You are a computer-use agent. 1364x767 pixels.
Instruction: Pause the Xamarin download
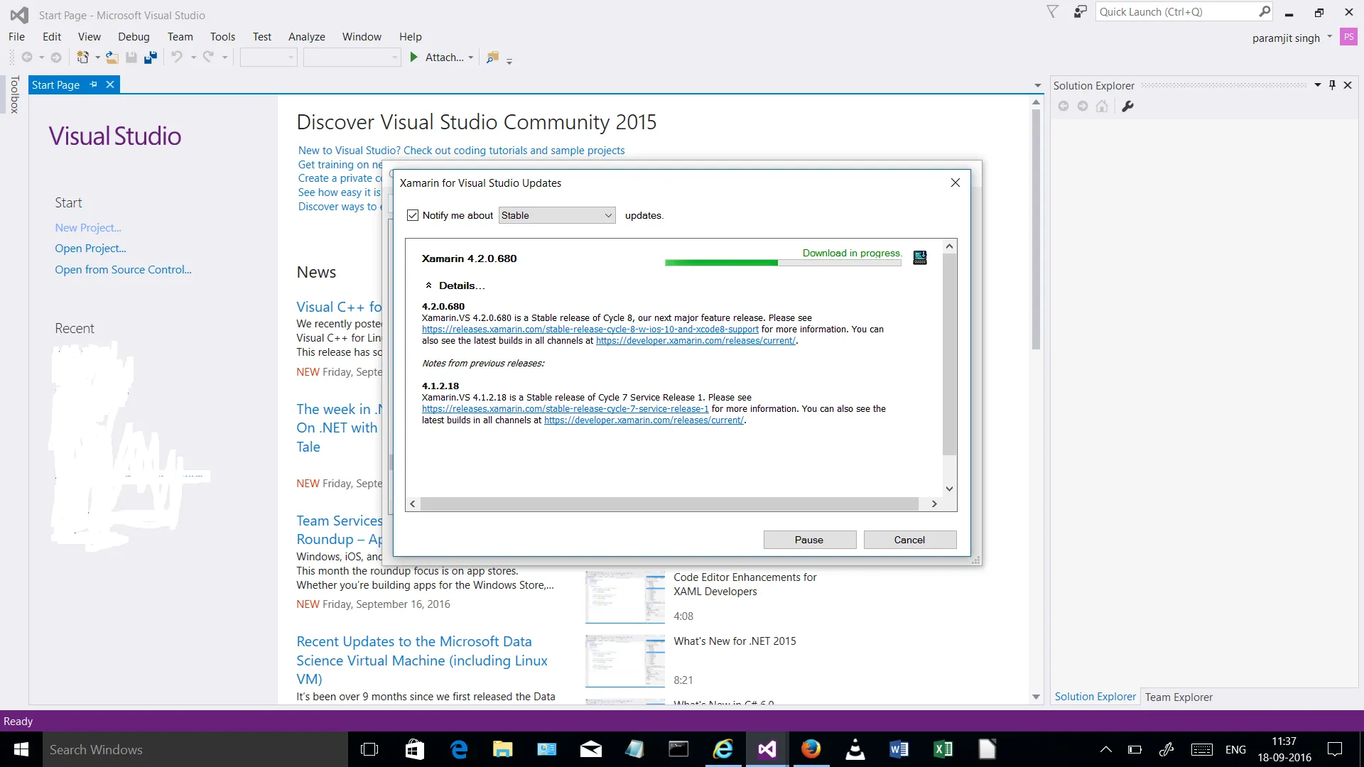pyautogui.click(x=809, y=540)
